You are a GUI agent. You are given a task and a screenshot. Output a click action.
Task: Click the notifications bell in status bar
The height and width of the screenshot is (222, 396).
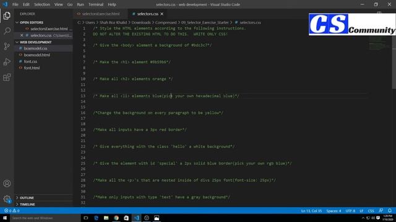pos(390,211)
